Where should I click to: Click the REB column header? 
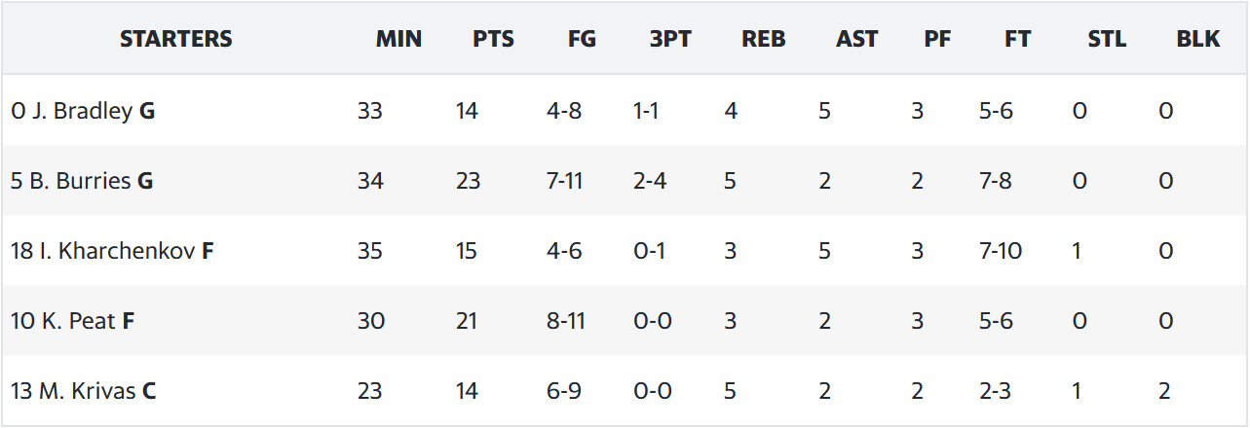pos(764,39)
